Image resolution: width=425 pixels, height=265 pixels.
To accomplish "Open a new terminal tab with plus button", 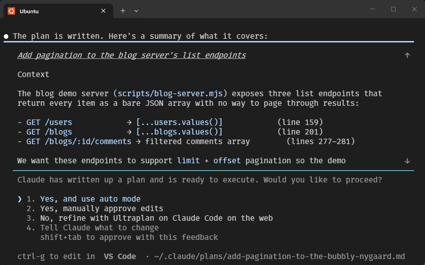I will click(x=123, y=11).
